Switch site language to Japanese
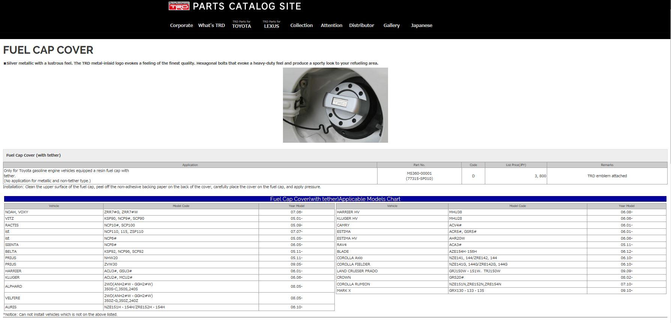This screenshot has height=323, width=671. point(421,26)
